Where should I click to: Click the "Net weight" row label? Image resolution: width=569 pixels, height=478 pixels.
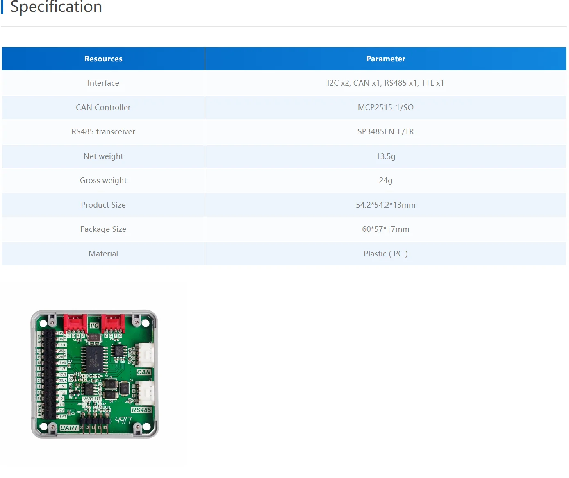(103, 156)
